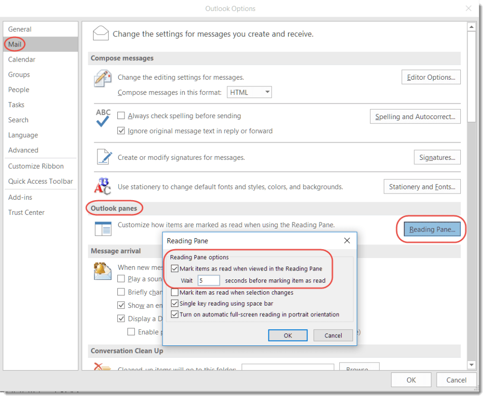This screenshot has width=486, height=399.
Task: Uncheck Mark items as read when viewed
Action: [175, 269]
